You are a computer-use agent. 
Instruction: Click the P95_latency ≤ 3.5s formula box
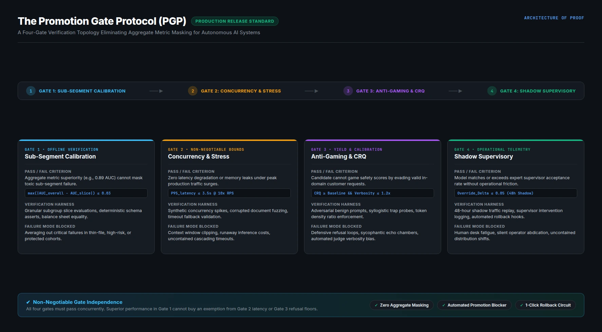(x=229, y=193)
